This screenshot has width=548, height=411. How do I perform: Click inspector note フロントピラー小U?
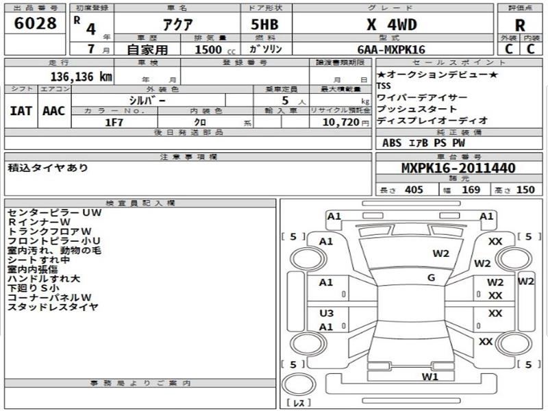click(x=54, y=241)
